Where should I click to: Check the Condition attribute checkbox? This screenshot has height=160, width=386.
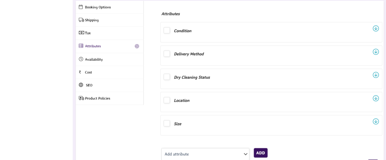pos(167,31)
